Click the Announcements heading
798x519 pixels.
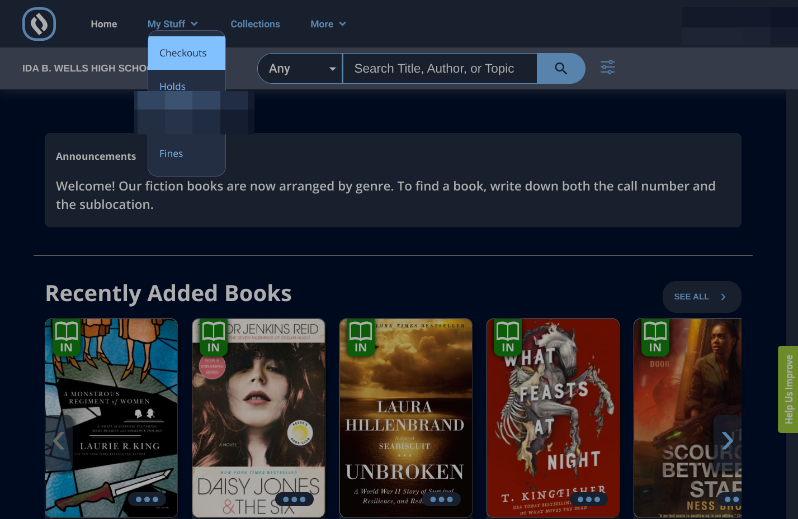pyautogui.click(x=96, y=156)
